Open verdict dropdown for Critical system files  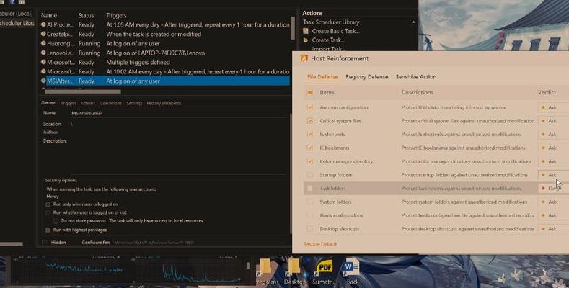pos(553,121)
